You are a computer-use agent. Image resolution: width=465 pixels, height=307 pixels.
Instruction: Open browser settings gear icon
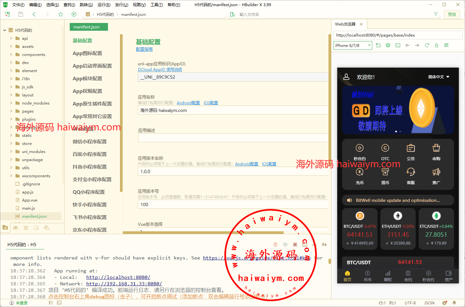[388, 45]
